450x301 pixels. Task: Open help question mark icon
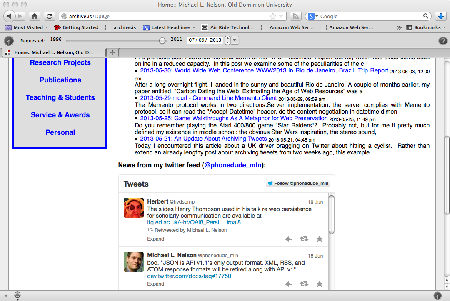coord(443,41)
